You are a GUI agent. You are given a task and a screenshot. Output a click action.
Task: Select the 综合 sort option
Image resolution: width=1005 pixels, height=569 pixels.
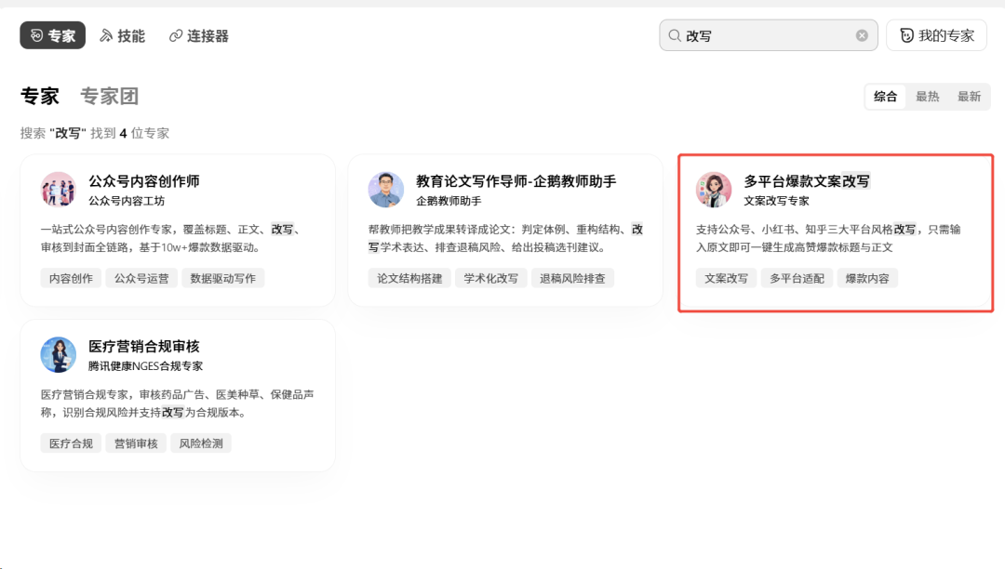[x=885, y=97]
